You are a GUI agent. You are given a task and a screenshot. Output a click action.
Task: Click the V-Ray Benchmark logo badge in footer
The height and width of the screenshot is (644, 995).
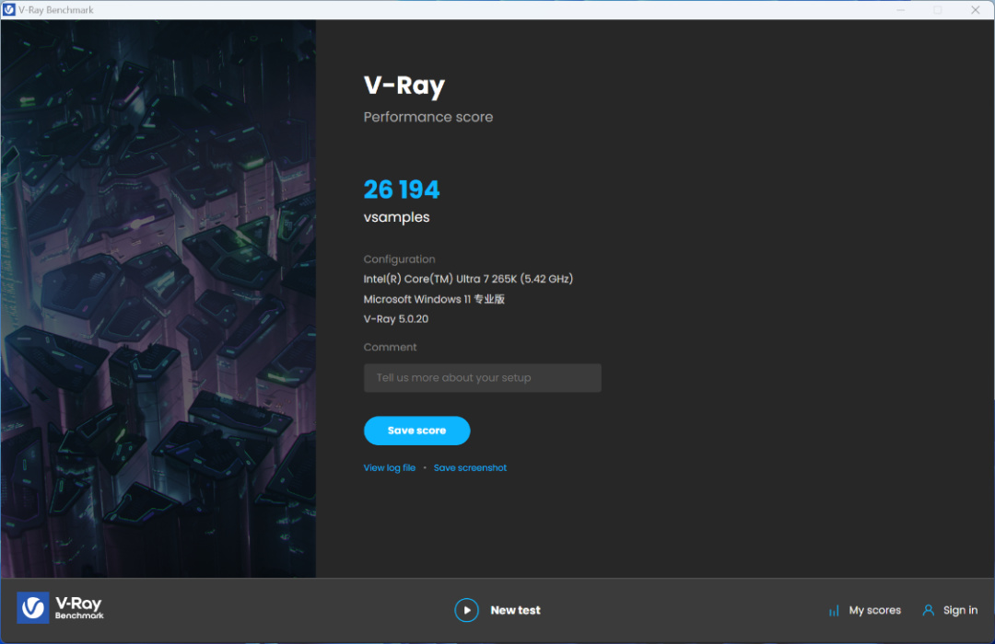(33, 608)
